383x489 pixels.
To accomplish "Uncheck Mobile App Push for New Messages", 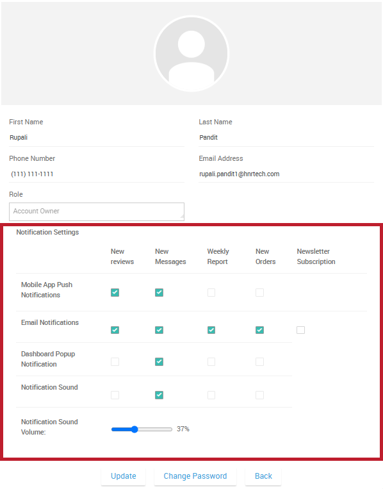I will [x=159, y=292].
